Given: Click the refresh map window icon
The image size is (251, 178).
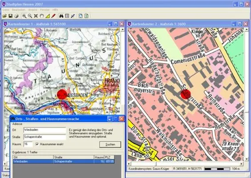Looking at the screenshot, I should [x=86, y=16].
